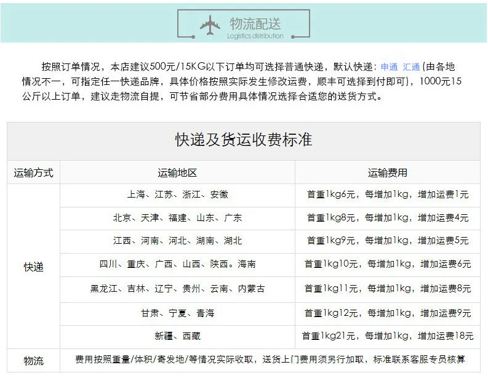Select the 四川、重庆、广西 region cell

177,264
